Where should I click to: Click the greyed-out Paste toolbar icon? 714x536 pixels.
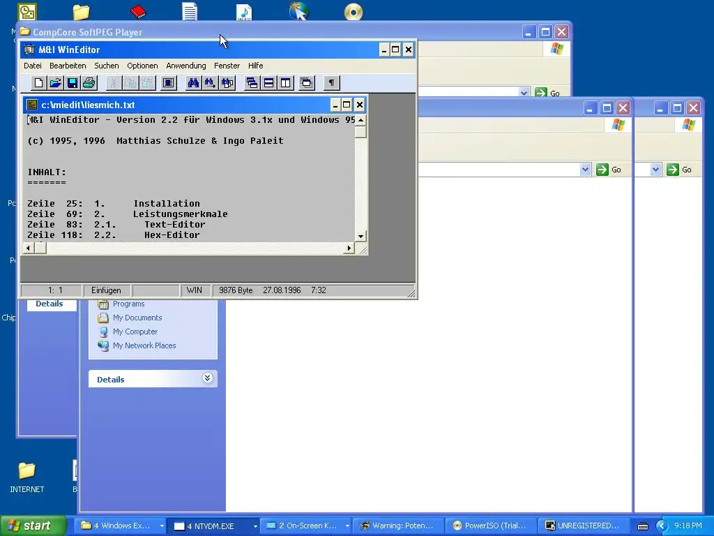click(148, 83)
